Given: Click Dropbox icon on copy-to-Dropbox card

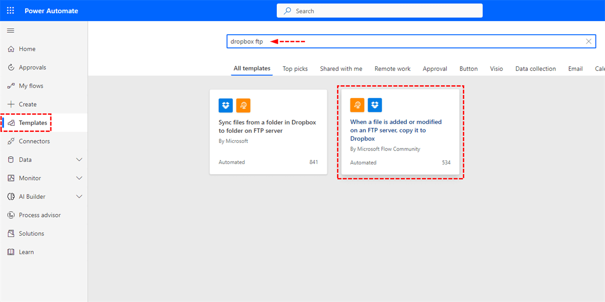Looking at the screenshot, I should (x=375, y=105).
